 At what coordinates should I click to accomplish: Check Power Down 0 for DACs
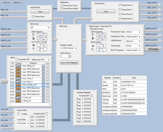120,5
